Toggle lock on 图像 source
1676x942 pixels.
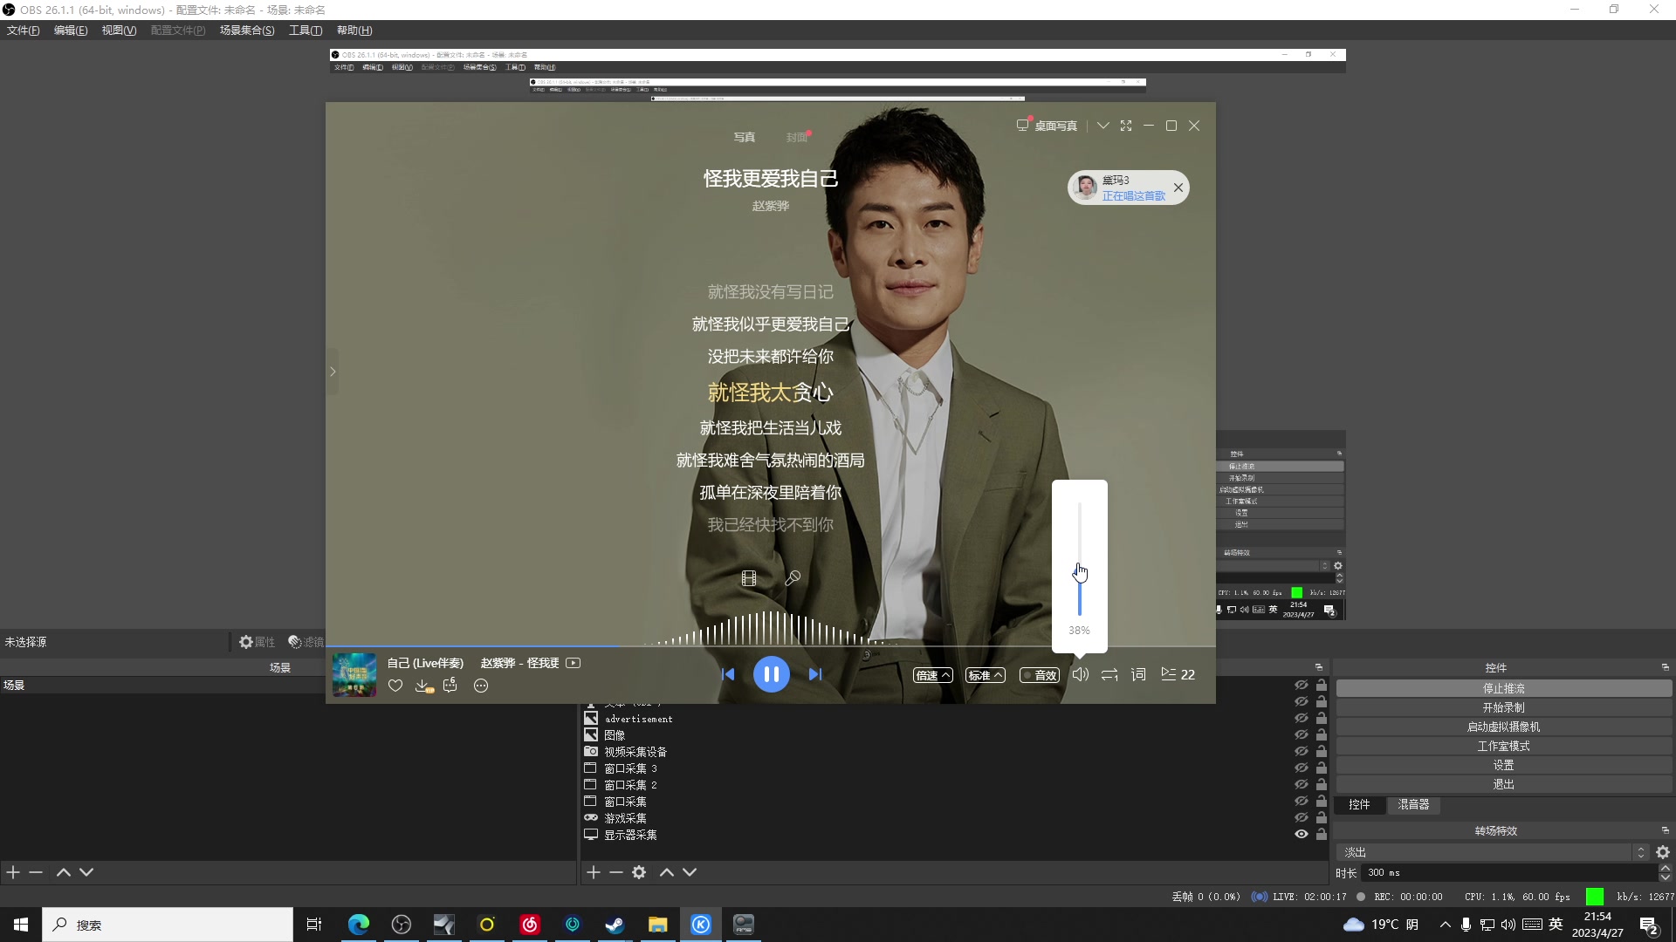pyautogui.click(x=1322, y=734)
